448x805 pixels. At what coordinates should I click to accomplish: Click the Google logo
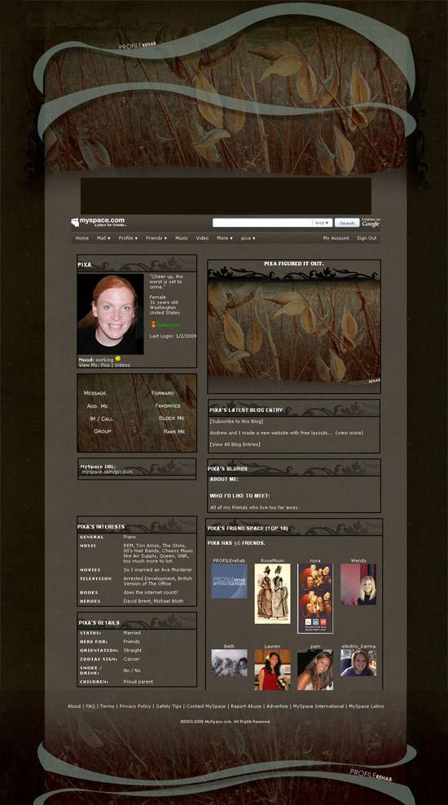click(371, 223)
